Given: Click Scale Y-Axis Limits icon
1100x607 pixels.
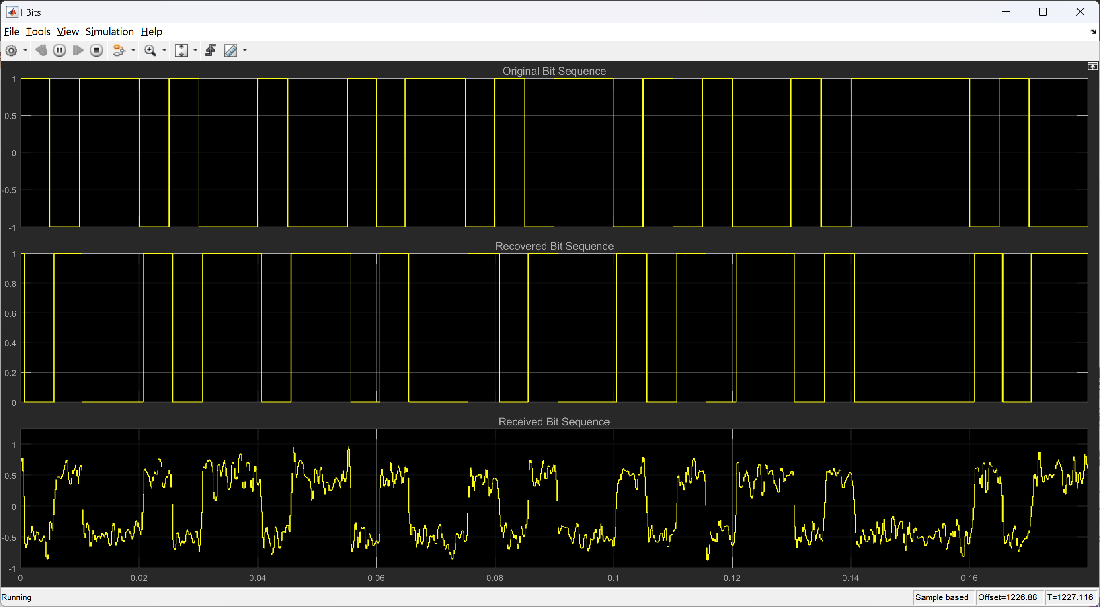Looking at the screenshot, I should [x=181, y=51].
